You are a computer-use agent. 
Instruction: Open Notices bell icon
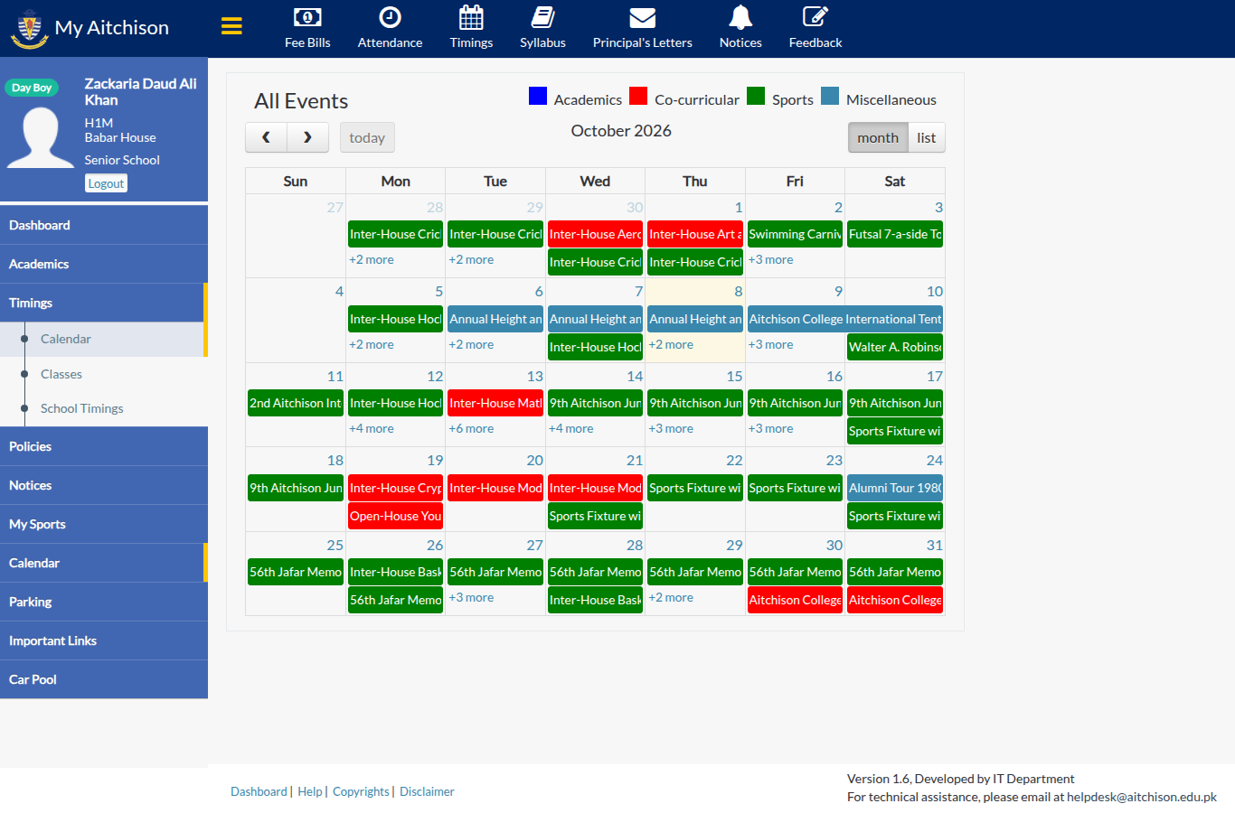point(740,17)
